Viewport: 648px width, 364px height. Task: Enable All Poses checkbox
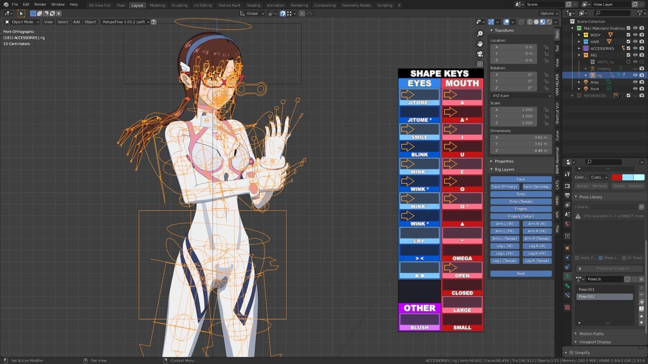[x=624, y=258]
